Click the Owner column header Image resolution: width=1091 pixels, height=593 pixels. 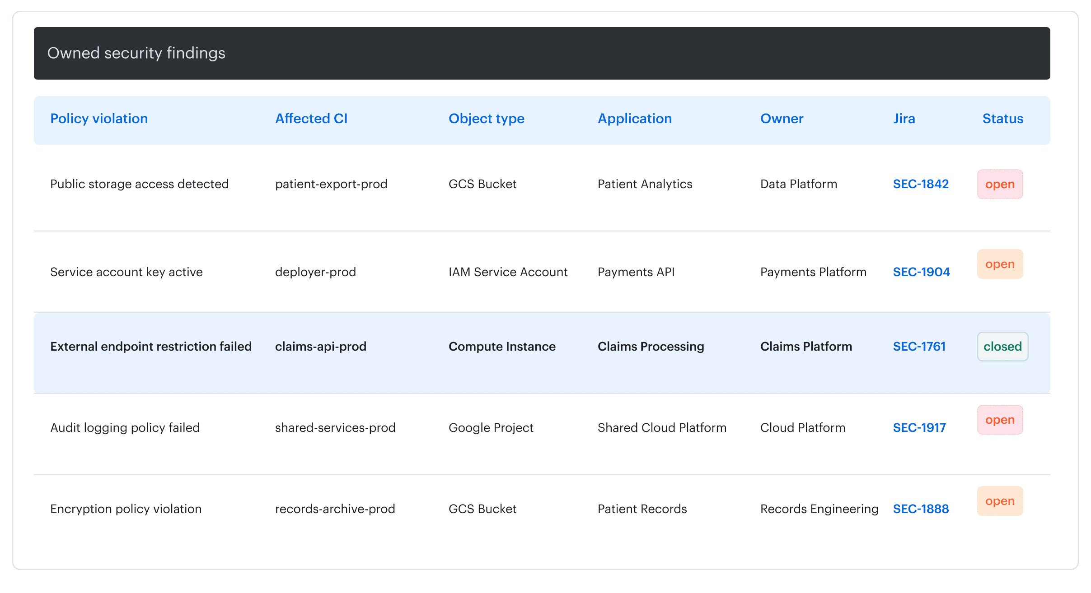[782, 119]
